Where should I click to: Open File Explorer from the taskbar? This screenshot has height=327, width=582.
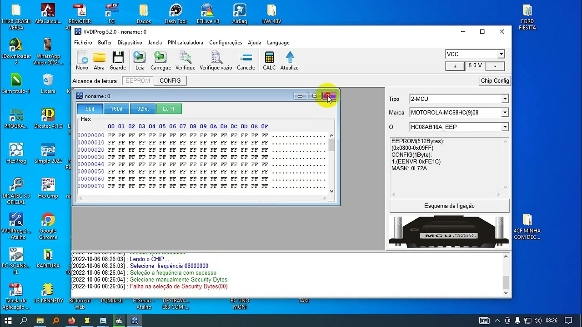40,321
